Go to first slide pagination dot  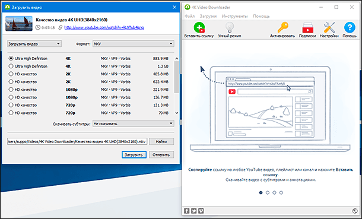pos(261,192)
